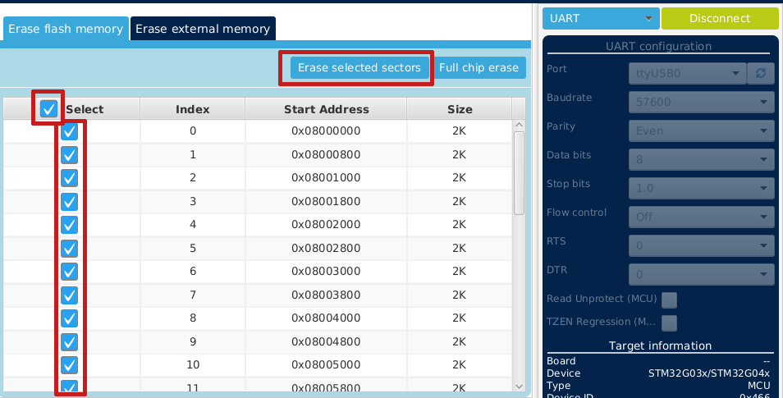
Task: Expand the Baudrate 57600 dropdown
Action: [702, 102]
